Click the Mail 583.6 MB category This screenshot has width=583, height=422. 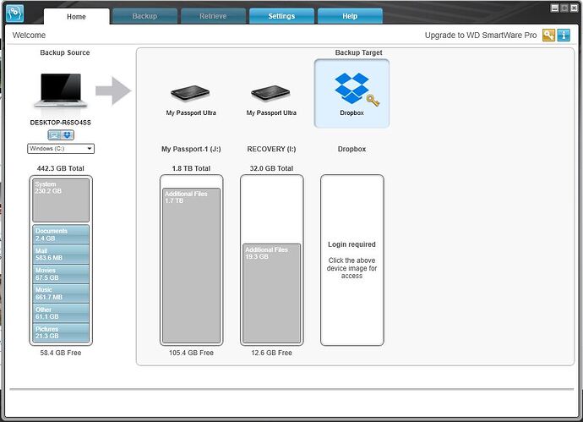61,255
